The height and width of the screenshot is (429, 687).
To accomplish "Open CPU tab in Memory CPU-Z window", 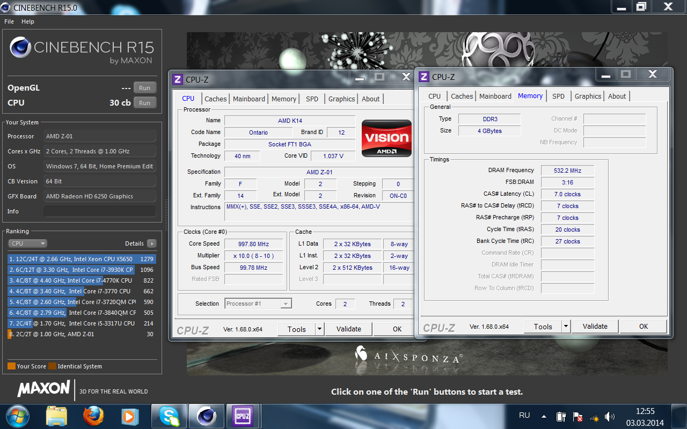I will tap(435, 97).
